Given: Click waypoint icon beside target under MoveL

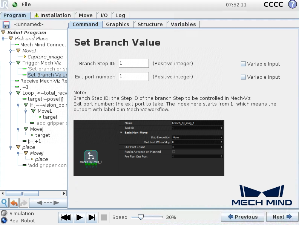Looking at the screenshot, I should point(40,117).
